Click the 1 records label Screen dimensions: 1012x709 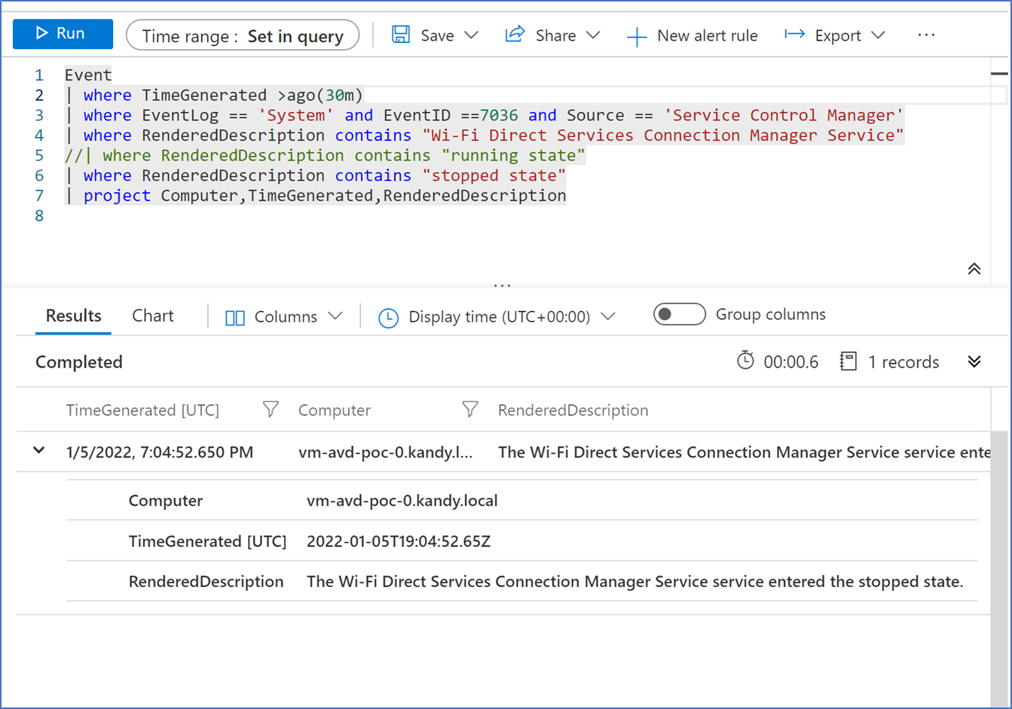(903, 362)
